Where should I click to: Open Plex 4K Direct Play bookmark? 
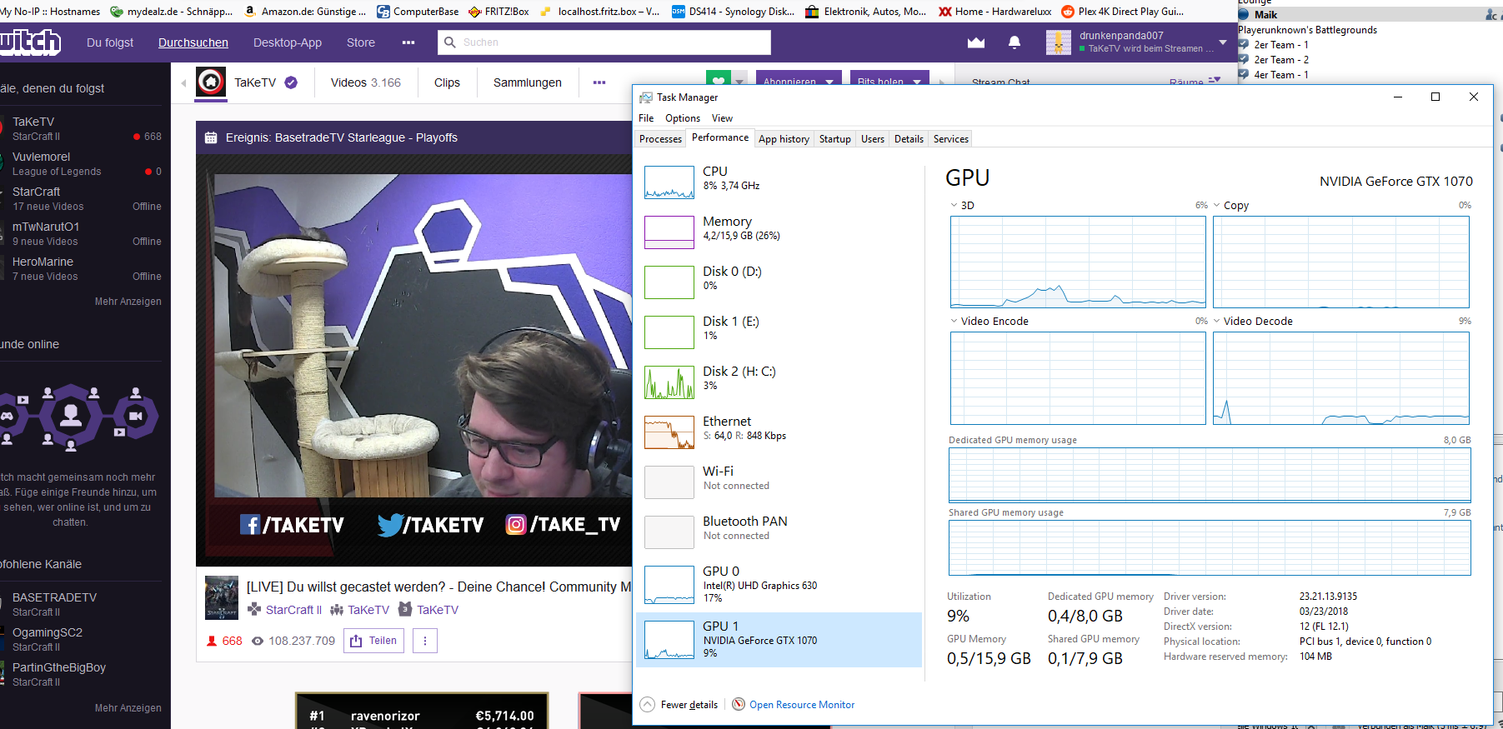(x=1122, y=12)
